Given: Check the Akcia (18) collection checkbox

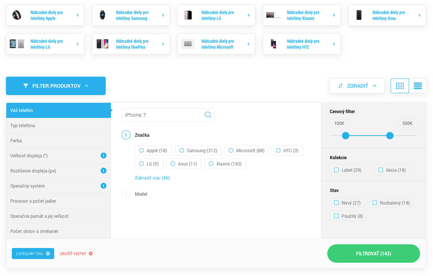Looking at the screenshot, I should click(x=381, y=170).
